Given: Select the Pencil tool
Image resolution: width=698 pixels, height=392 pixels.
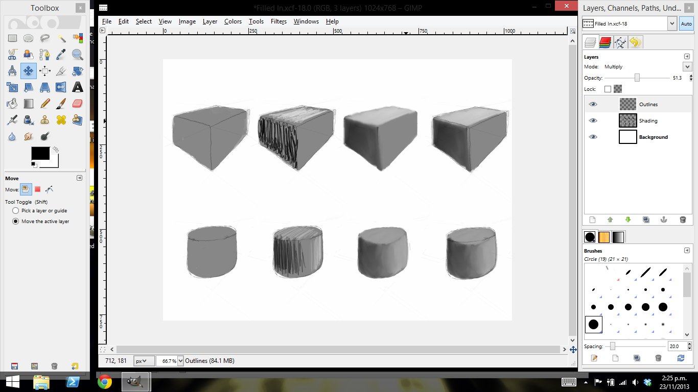Looking at the screenshot, I should click(45, 104).
